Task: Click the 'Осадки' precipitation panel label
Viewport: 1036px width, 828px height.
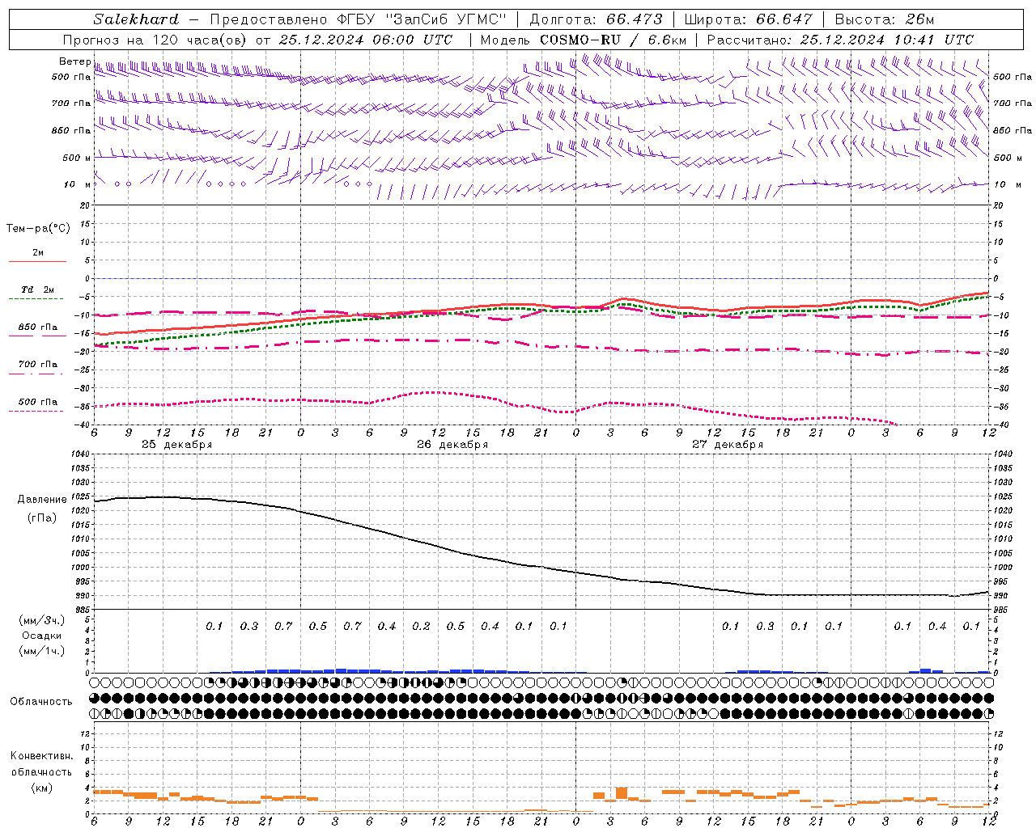Action: pos(41,636)
